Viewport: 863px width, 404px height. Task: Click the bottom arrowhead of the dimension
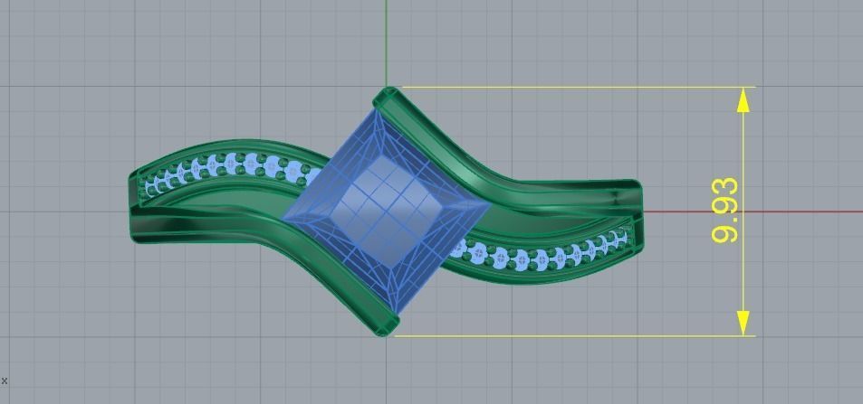pyautogui.click(x=743, y=324)
